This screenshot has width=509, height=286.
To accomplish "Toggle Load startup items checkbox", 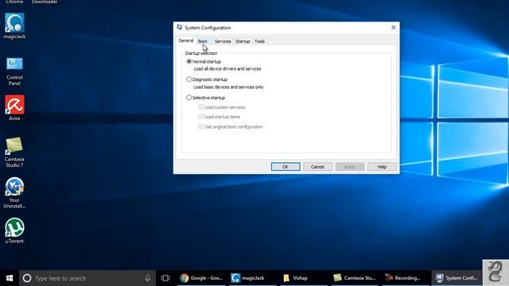I will pos(200,117).
